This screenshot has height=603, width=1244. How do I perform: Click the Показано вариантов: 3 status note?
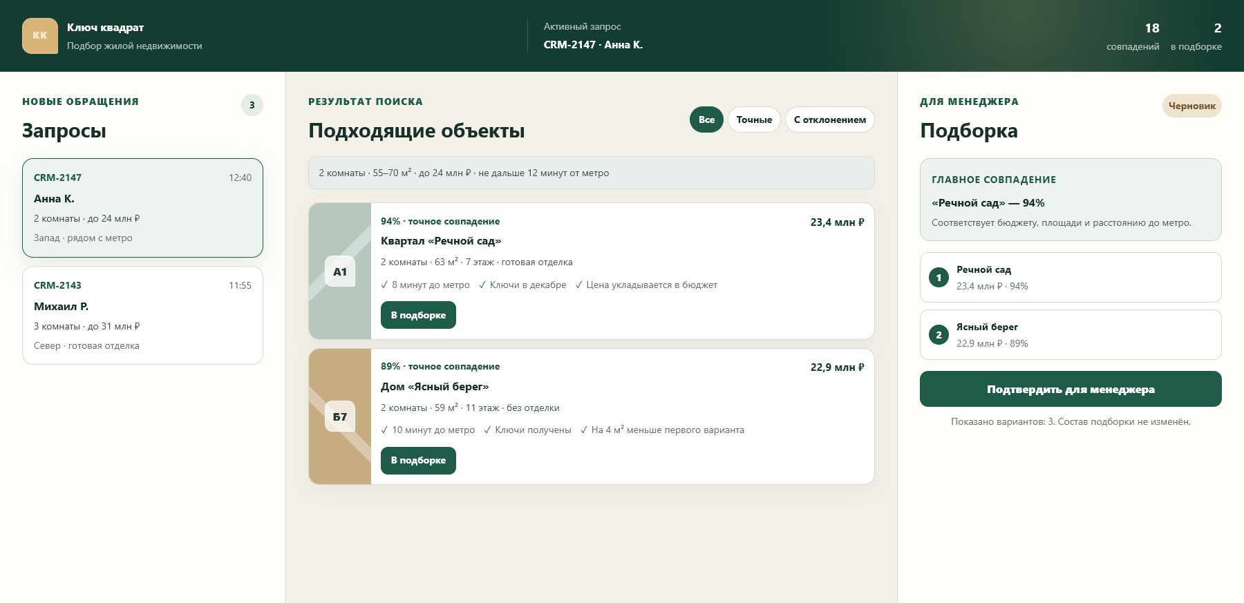[1071, 421]
